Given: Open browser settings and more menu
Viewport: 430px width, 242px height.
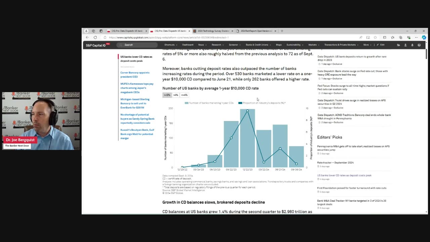Looking at the screenshot, I should pos(416,37).
